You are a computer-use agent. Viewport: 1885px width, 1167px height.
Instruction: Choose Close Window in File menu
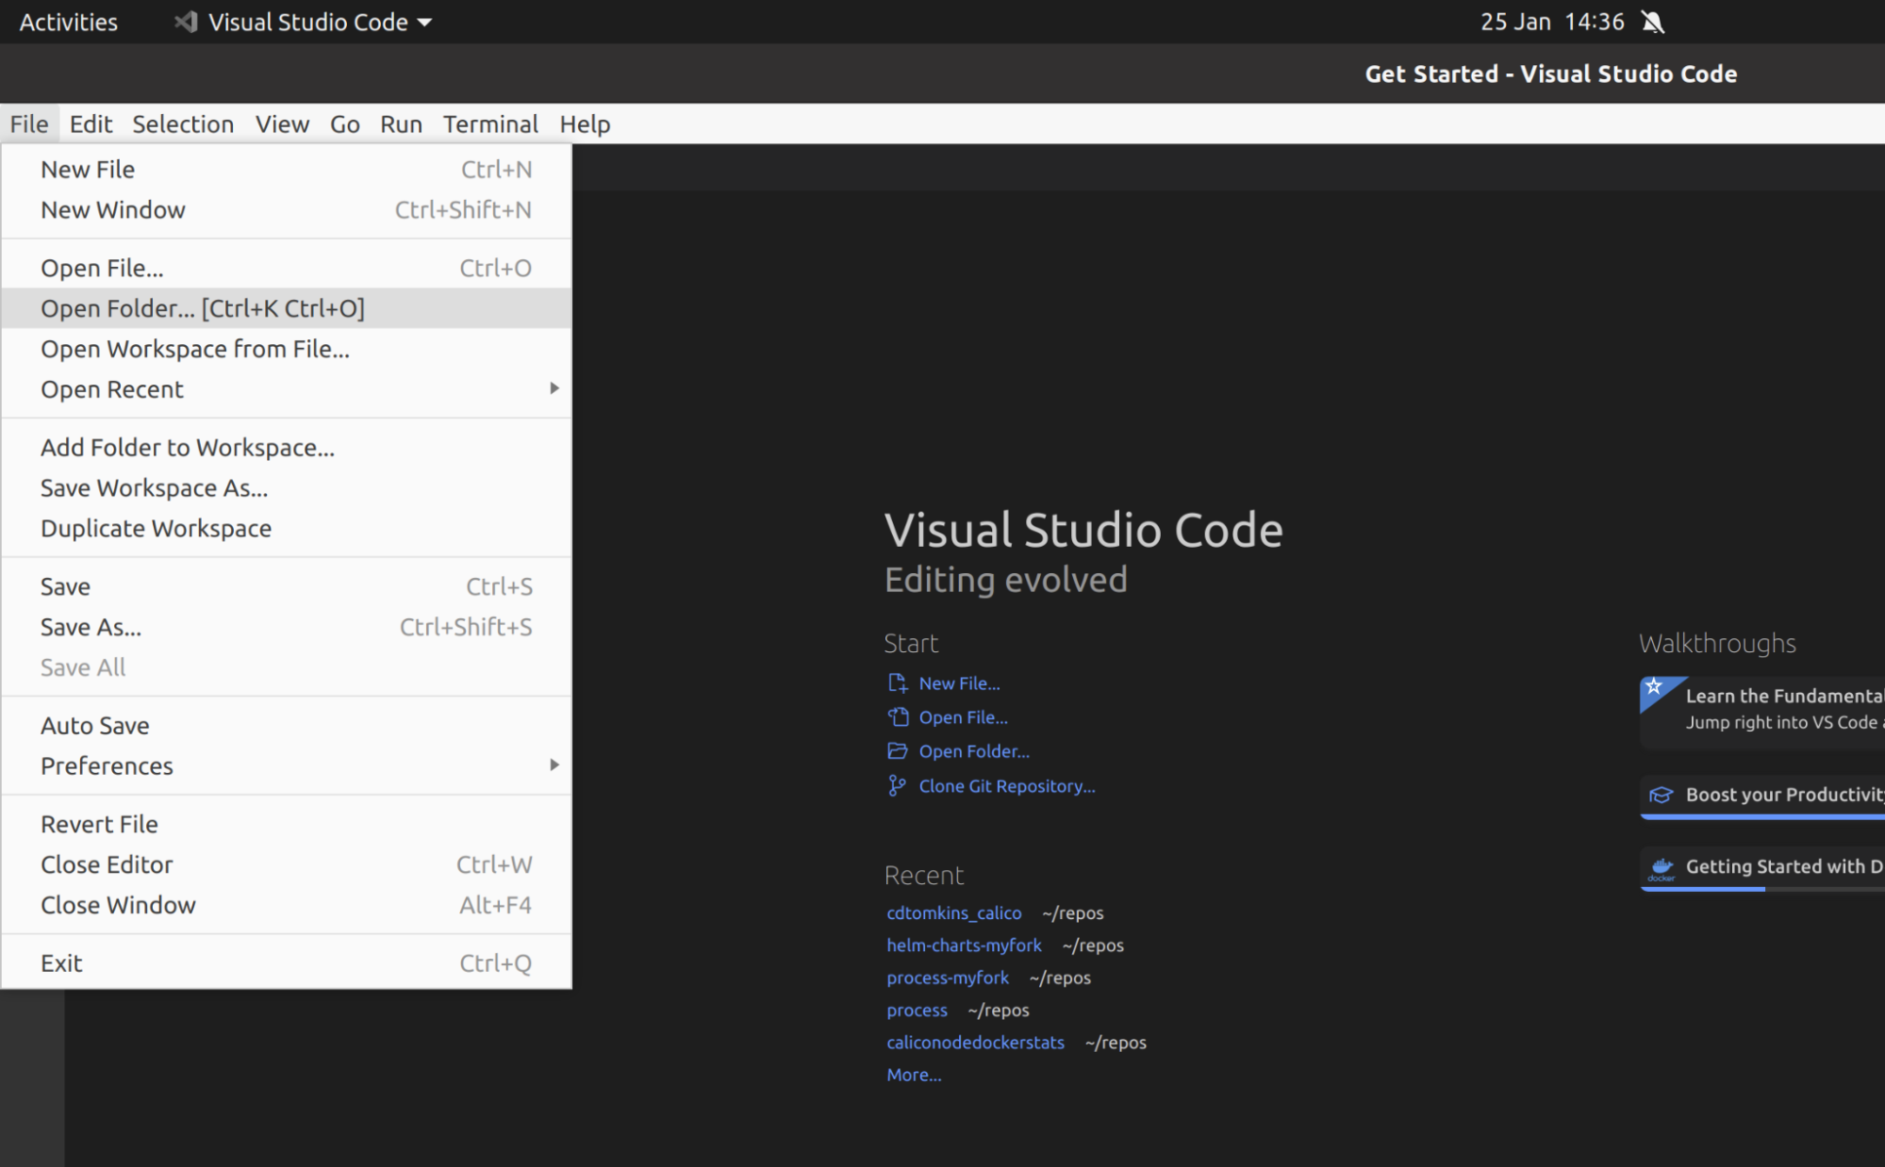tap(286, 906)
